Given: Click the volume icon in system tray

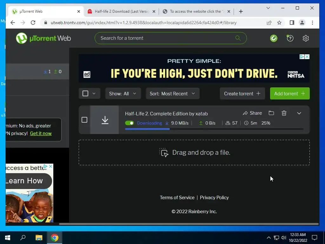Looking at the screenshot, I should coord(284,238).
